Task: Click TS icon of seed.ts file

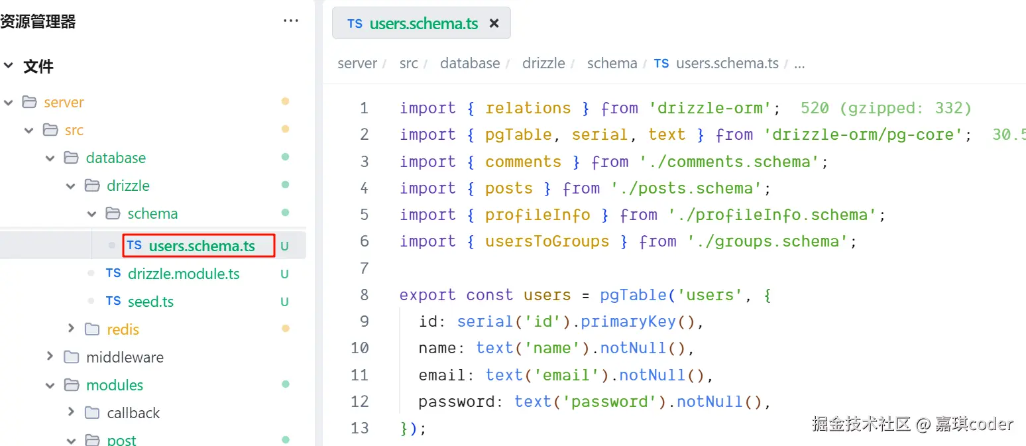Action: 113,301
